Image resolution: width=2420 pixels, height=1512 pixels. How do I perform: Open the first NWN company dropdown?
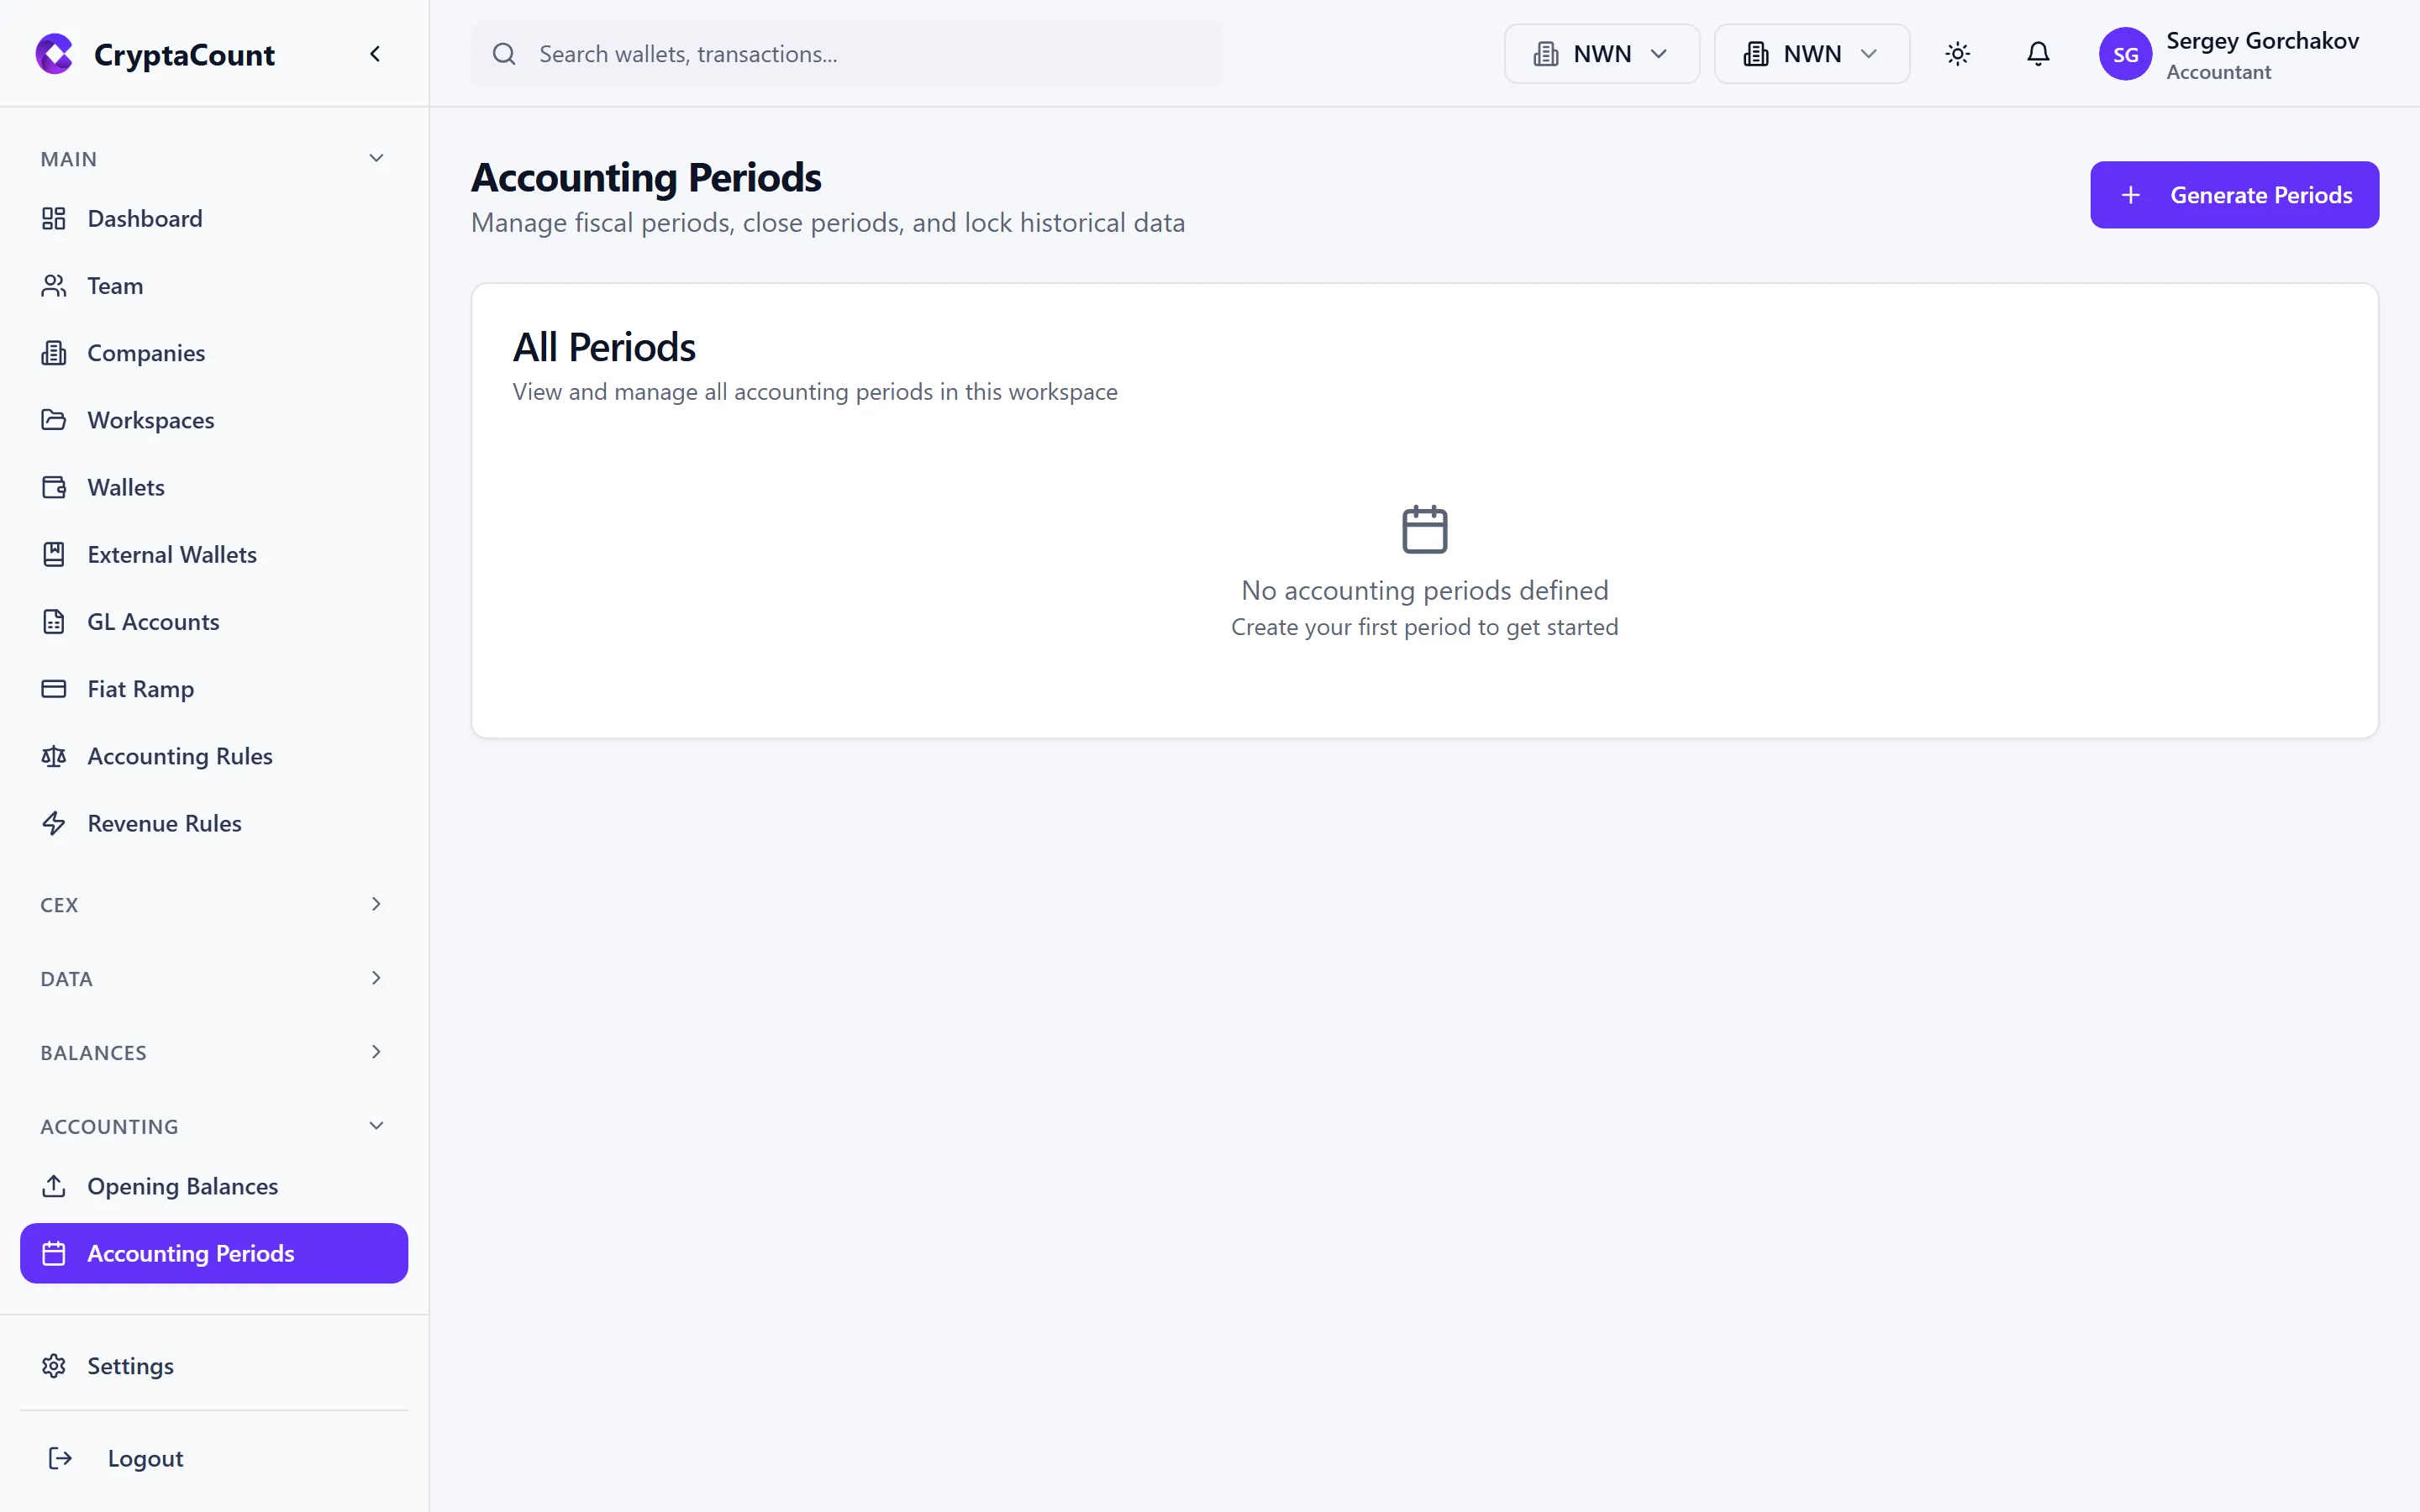pos(1600,54)
